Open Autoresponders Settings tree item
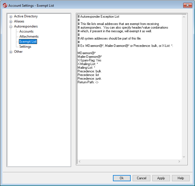195x186 pixels. 25,47
